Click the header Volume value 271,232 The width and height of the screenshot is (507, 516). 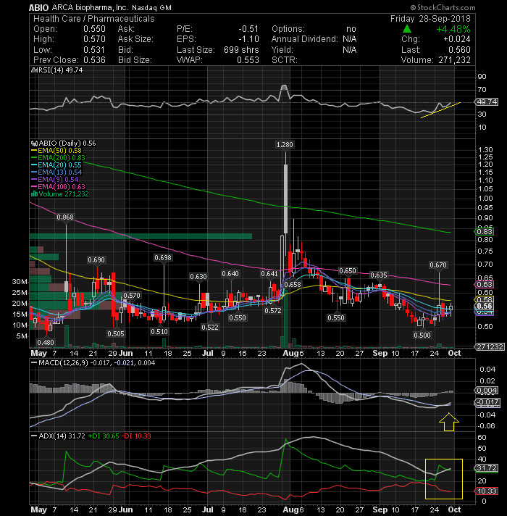click(454, 60)
